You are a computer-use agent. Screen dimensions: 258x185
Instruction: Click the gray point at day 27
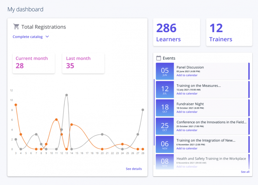tap(138, 134)
